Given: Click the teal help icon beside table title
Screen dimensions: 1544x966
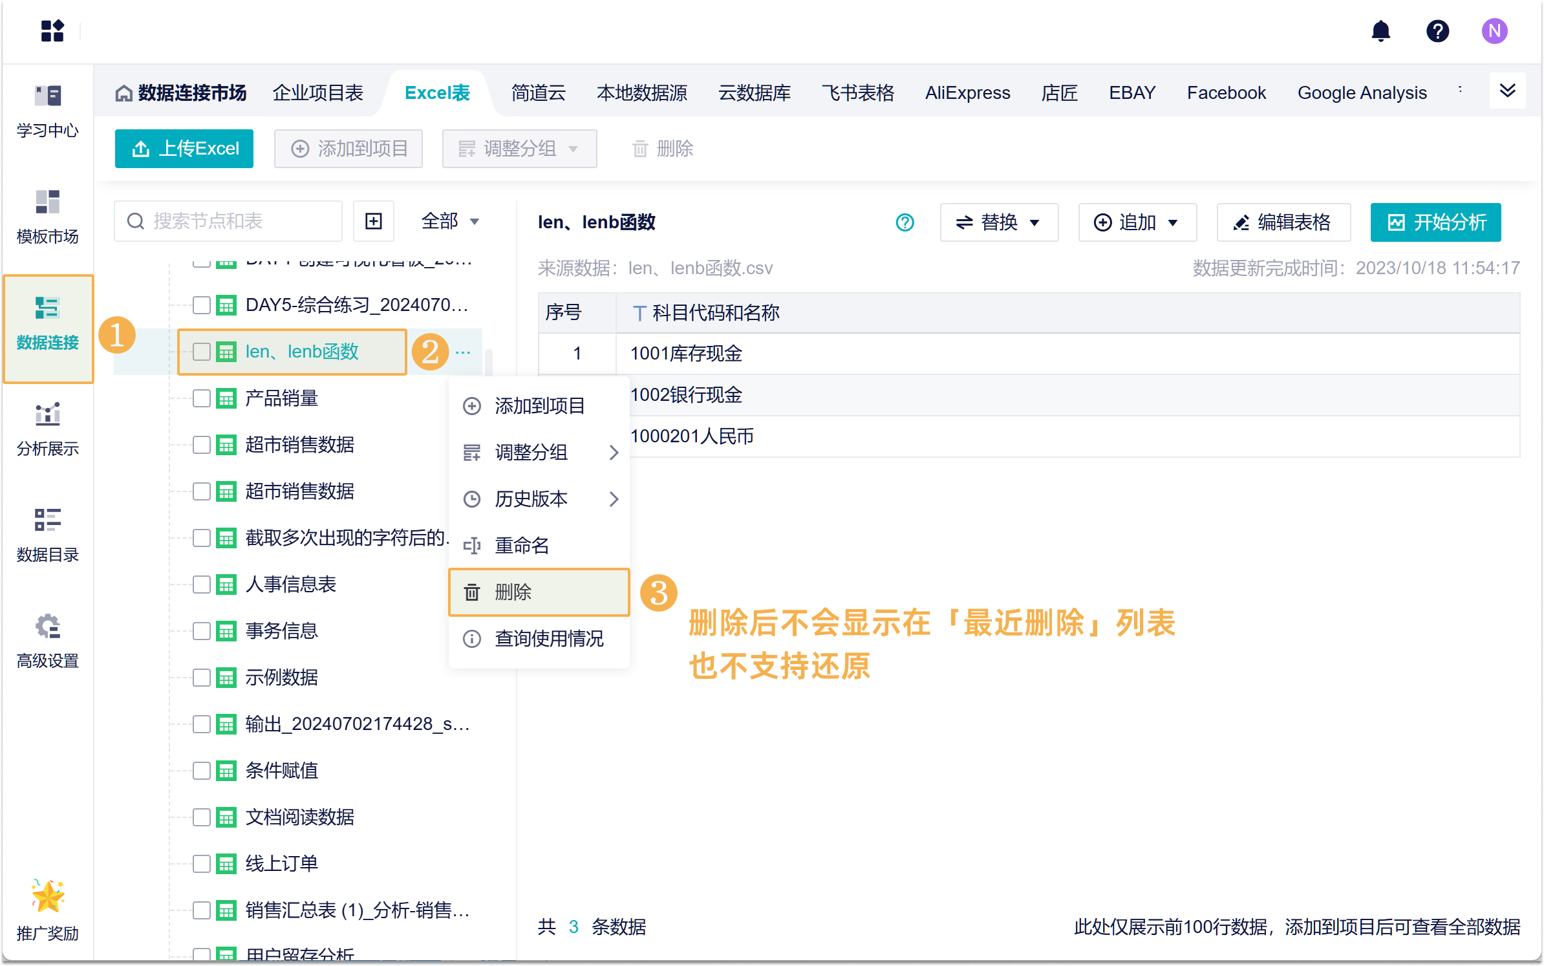Looking at the screenshot, I should pyautogui.click(x=905, y=222).
